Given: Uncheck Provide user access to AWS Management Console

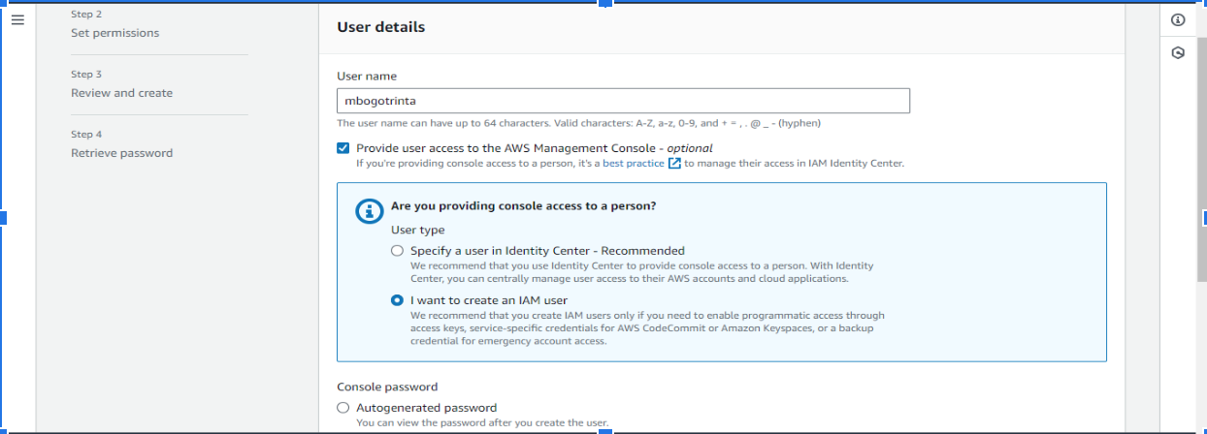Looking at the screenshot, I should point(343,148).
